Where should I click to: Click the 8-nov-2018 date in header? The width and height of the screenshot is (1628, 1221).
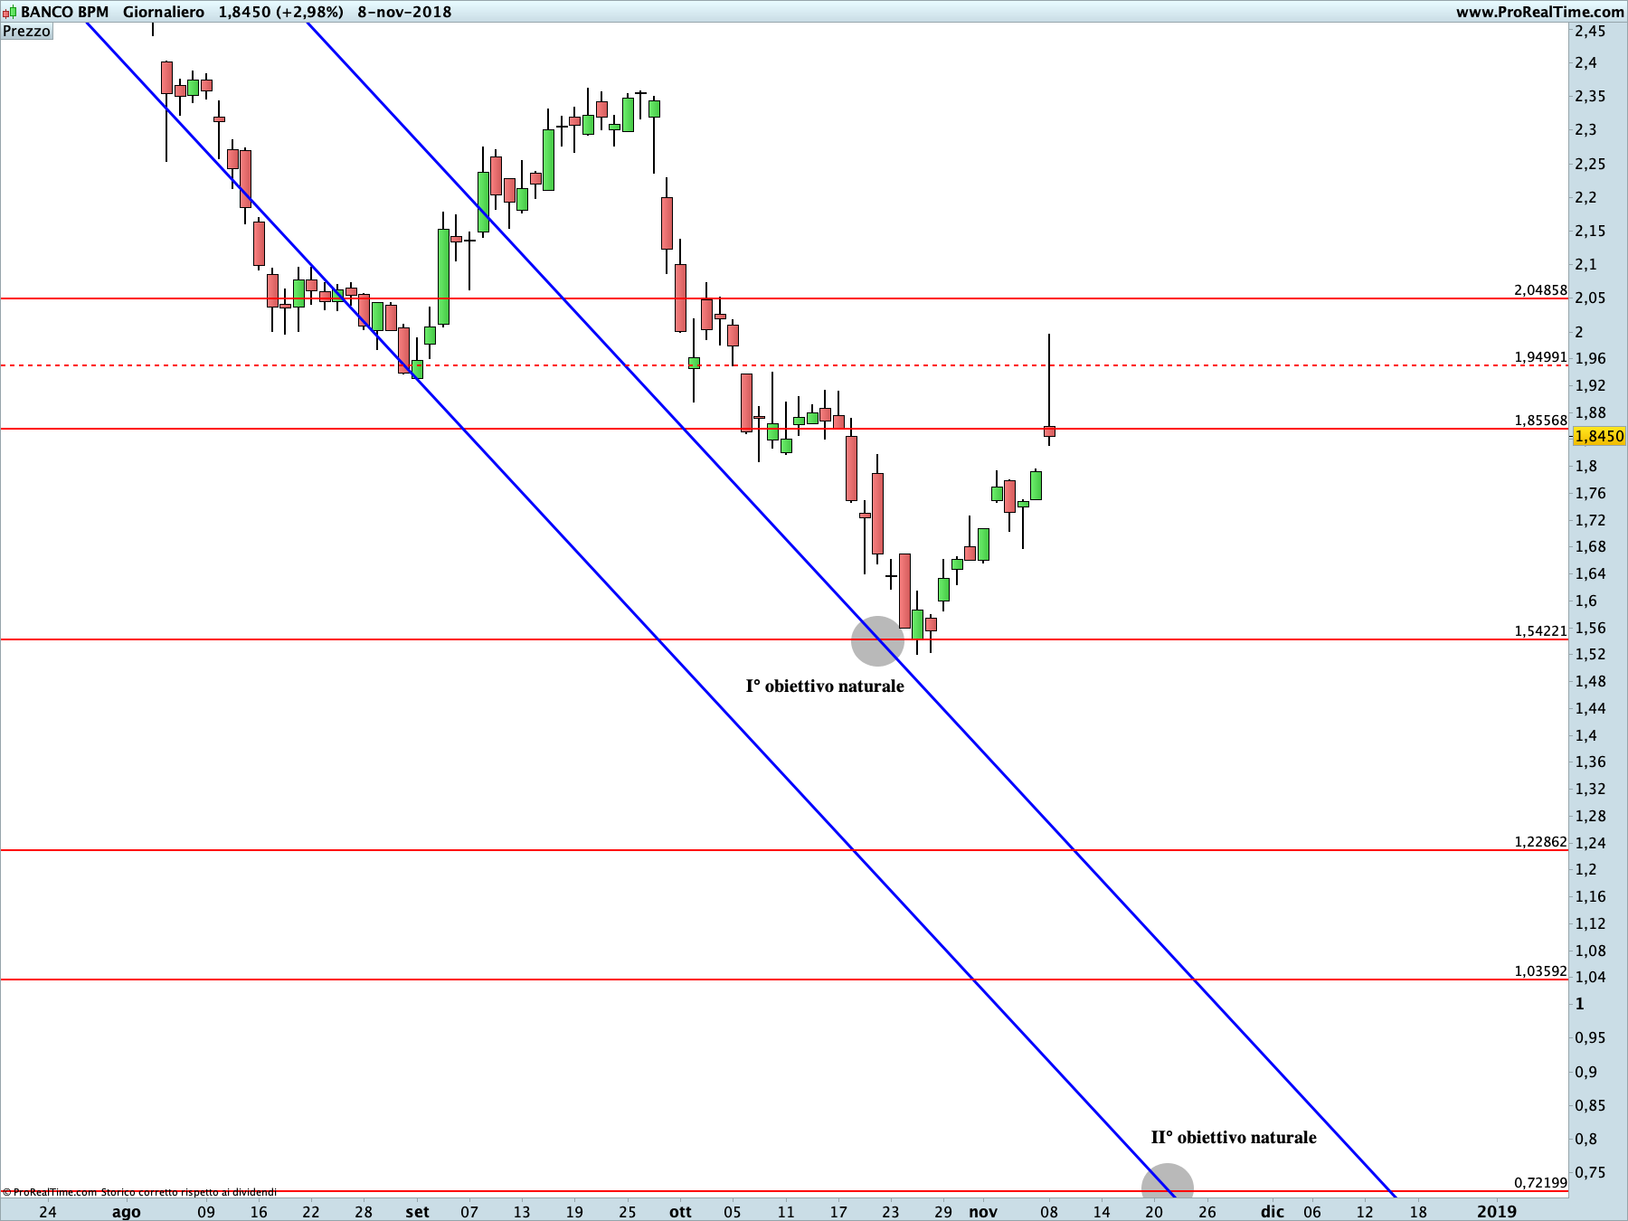404,12
